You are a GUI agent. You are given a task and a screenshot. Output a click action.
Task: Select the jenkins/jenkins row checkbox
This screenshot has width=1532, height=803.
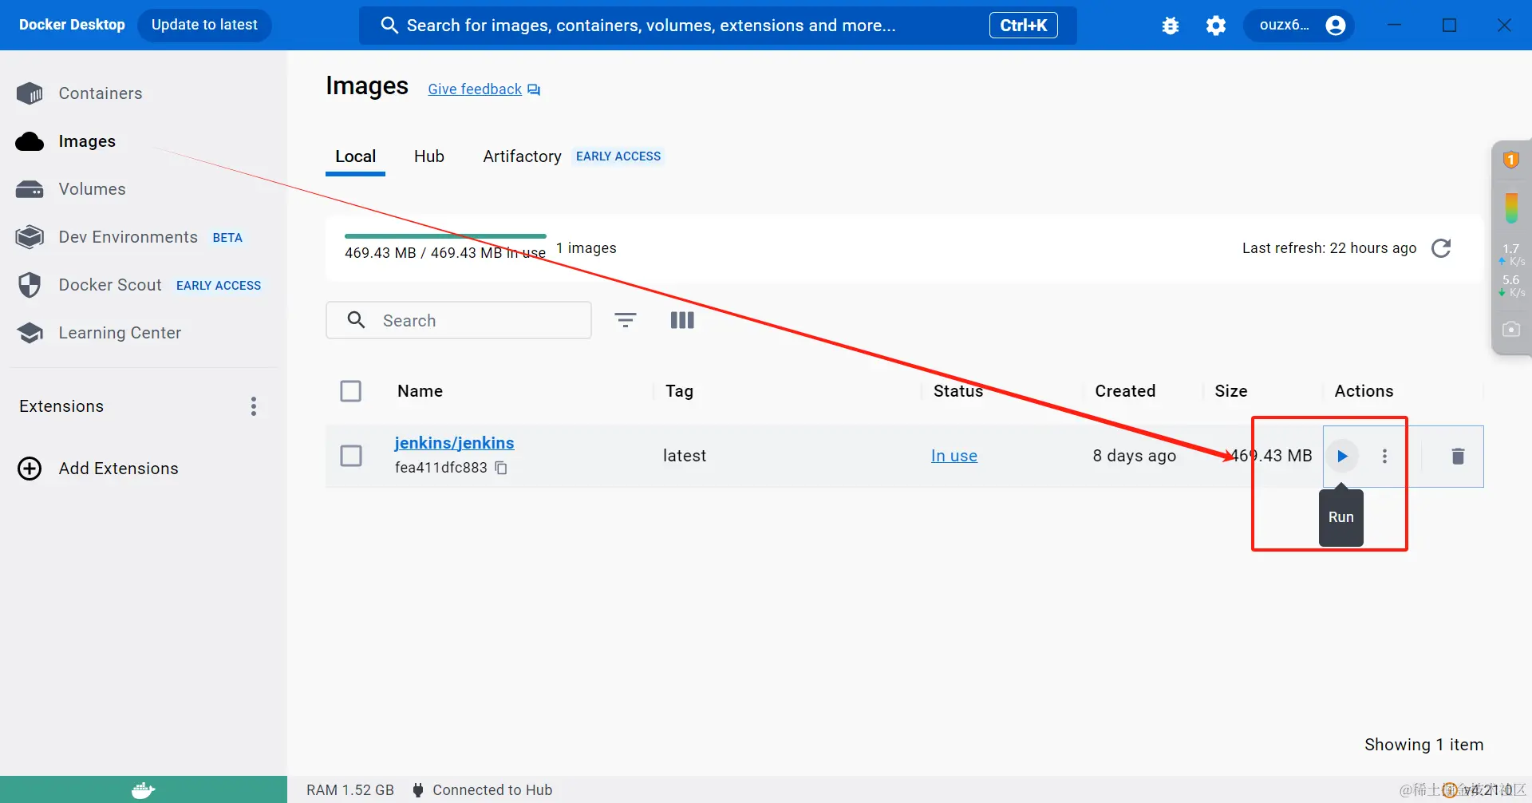[351, 456]
